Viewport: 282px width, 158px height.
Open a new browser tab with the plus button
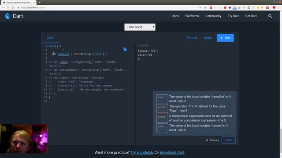coord(40,3)
